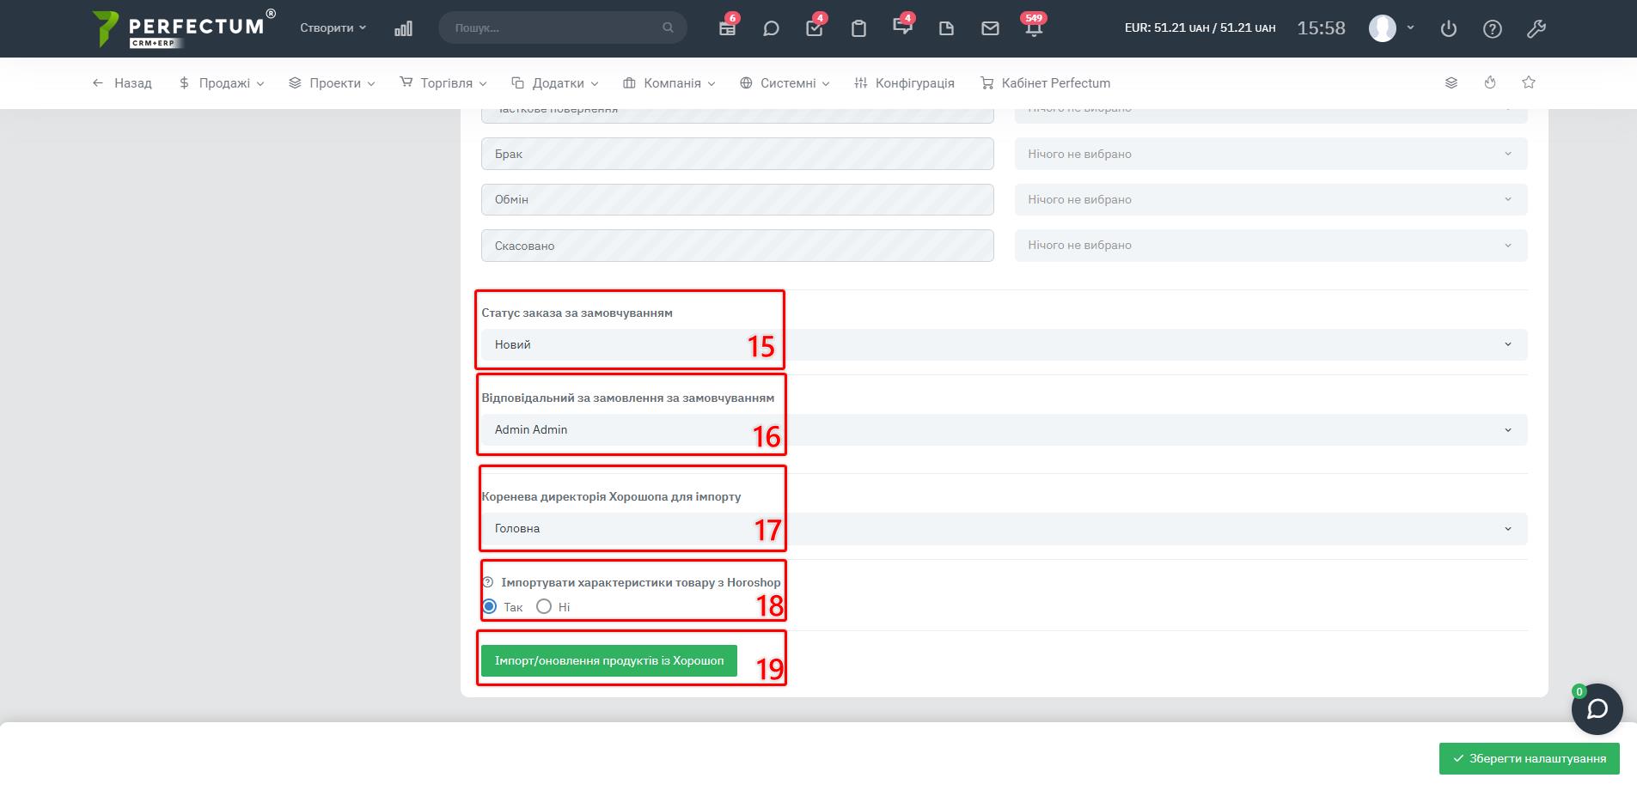Expand Horoshop root directory 'Головна' dropdown

pyautogui.click(x=1003, y=528)
